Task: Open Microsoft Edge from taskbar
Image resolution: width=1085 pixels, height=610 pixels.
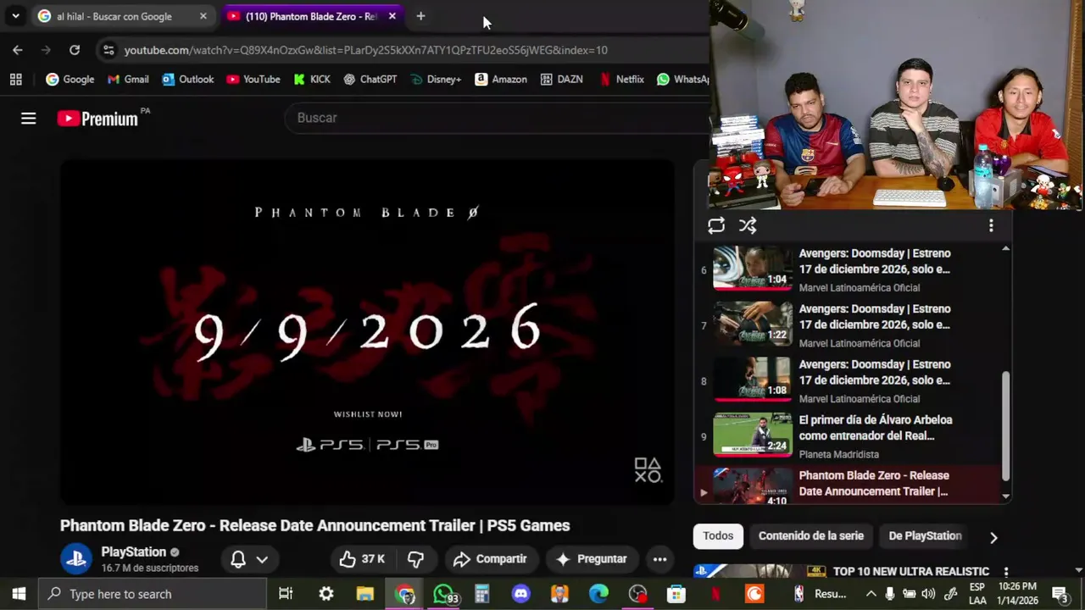Action: pos(598,594)
